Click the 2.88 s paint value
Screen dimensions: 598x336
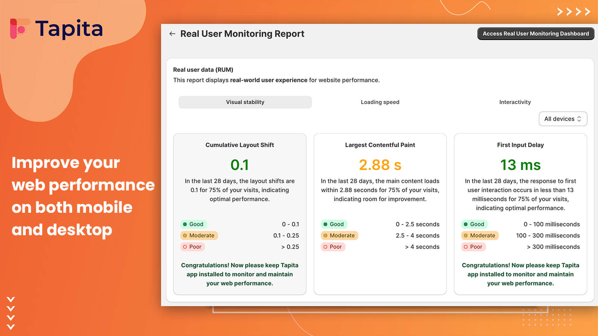380,165
